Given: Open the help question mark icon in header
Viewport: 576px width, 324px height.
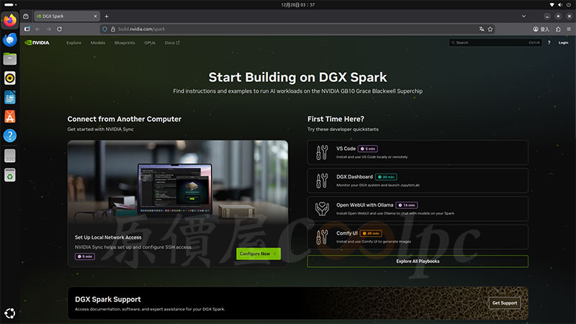Looking at the screenshot, I should point(549,42).
